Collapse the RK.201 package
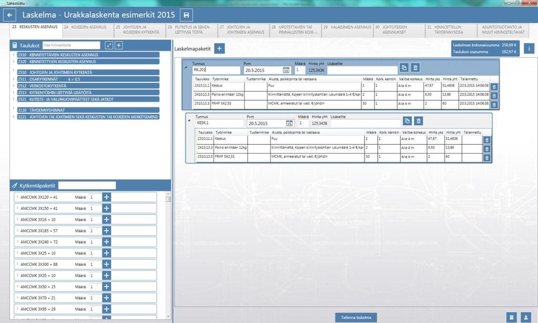 pos(186,67)
